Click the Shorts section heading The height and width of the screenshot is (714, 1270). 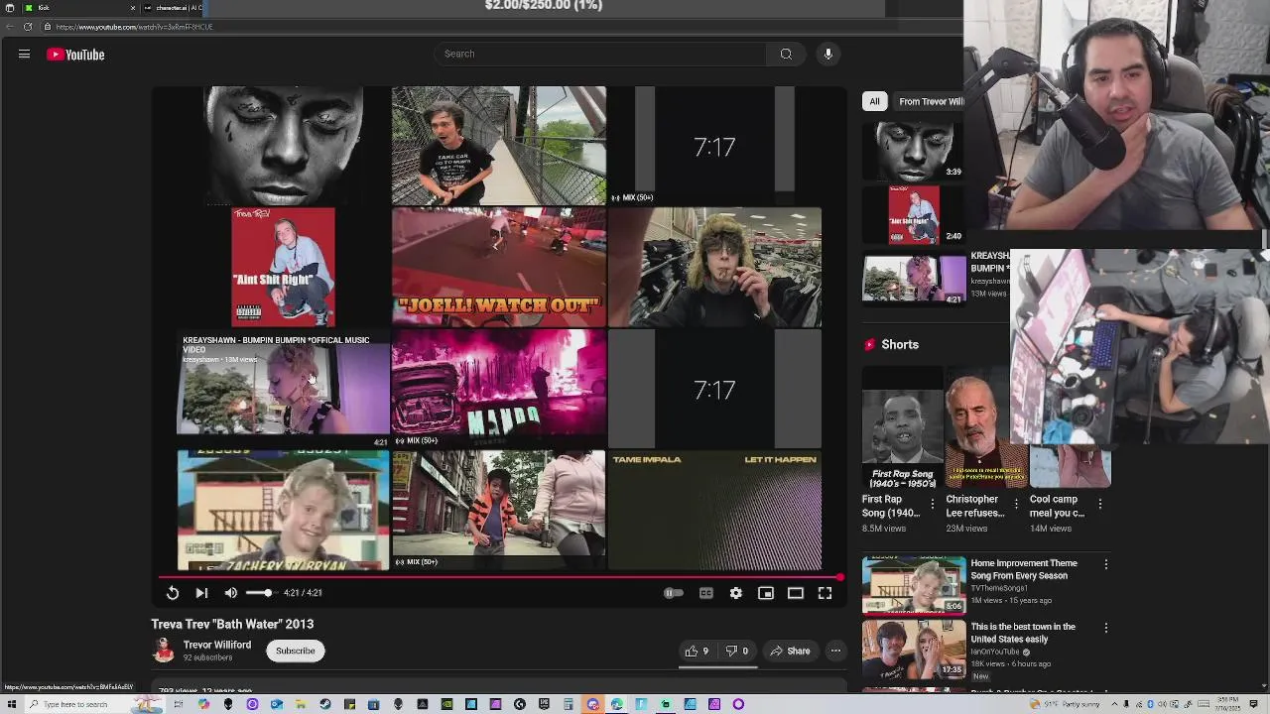tap(900, 344)
